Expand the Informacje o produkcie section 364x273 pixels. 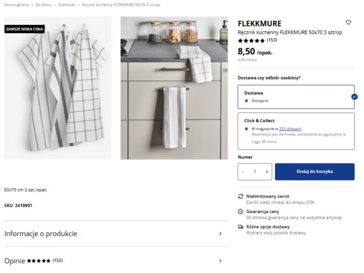pyautogui.click(x=115, y=234)
